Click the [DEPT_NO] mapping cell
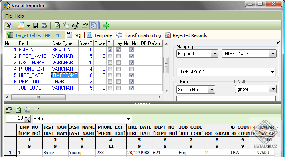 point(165,133)
